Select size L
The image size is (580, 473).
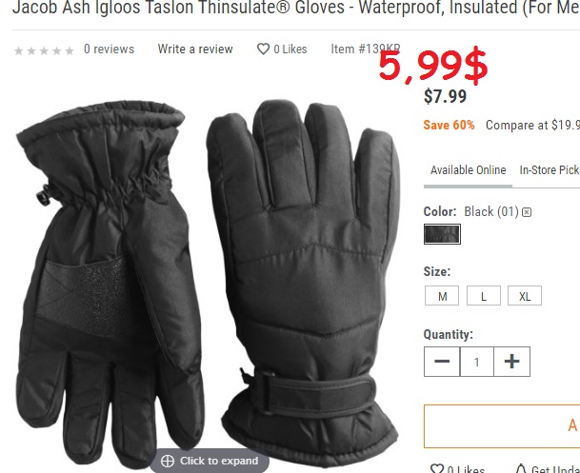coord(484,296)
